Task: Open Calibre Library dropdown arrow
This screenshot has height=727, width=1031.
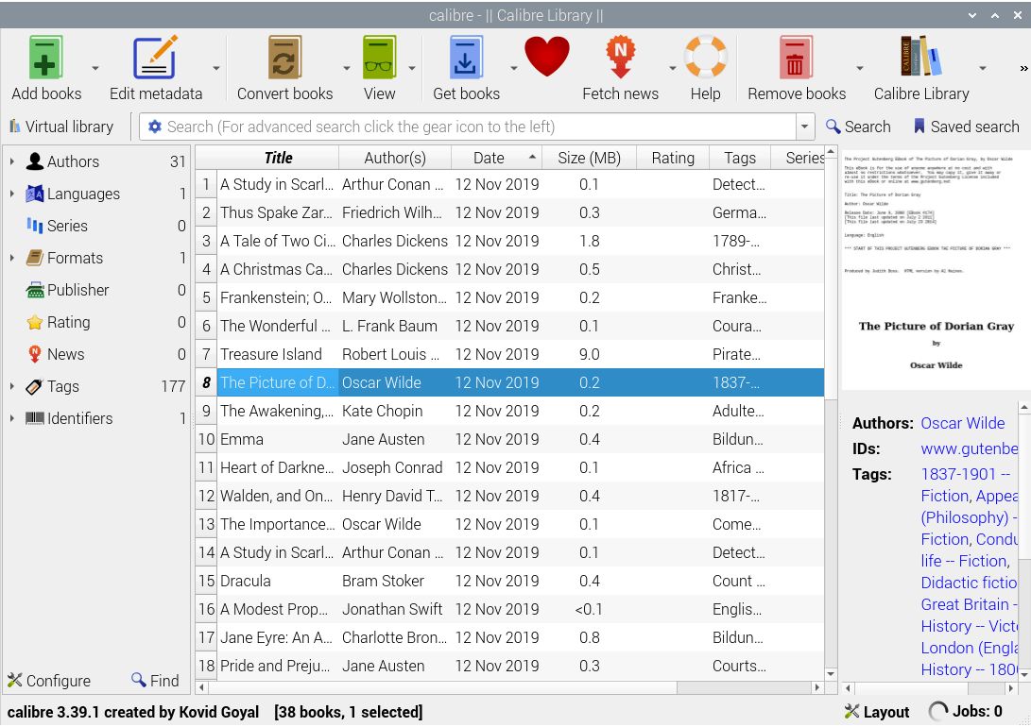Action: (983, 68)
